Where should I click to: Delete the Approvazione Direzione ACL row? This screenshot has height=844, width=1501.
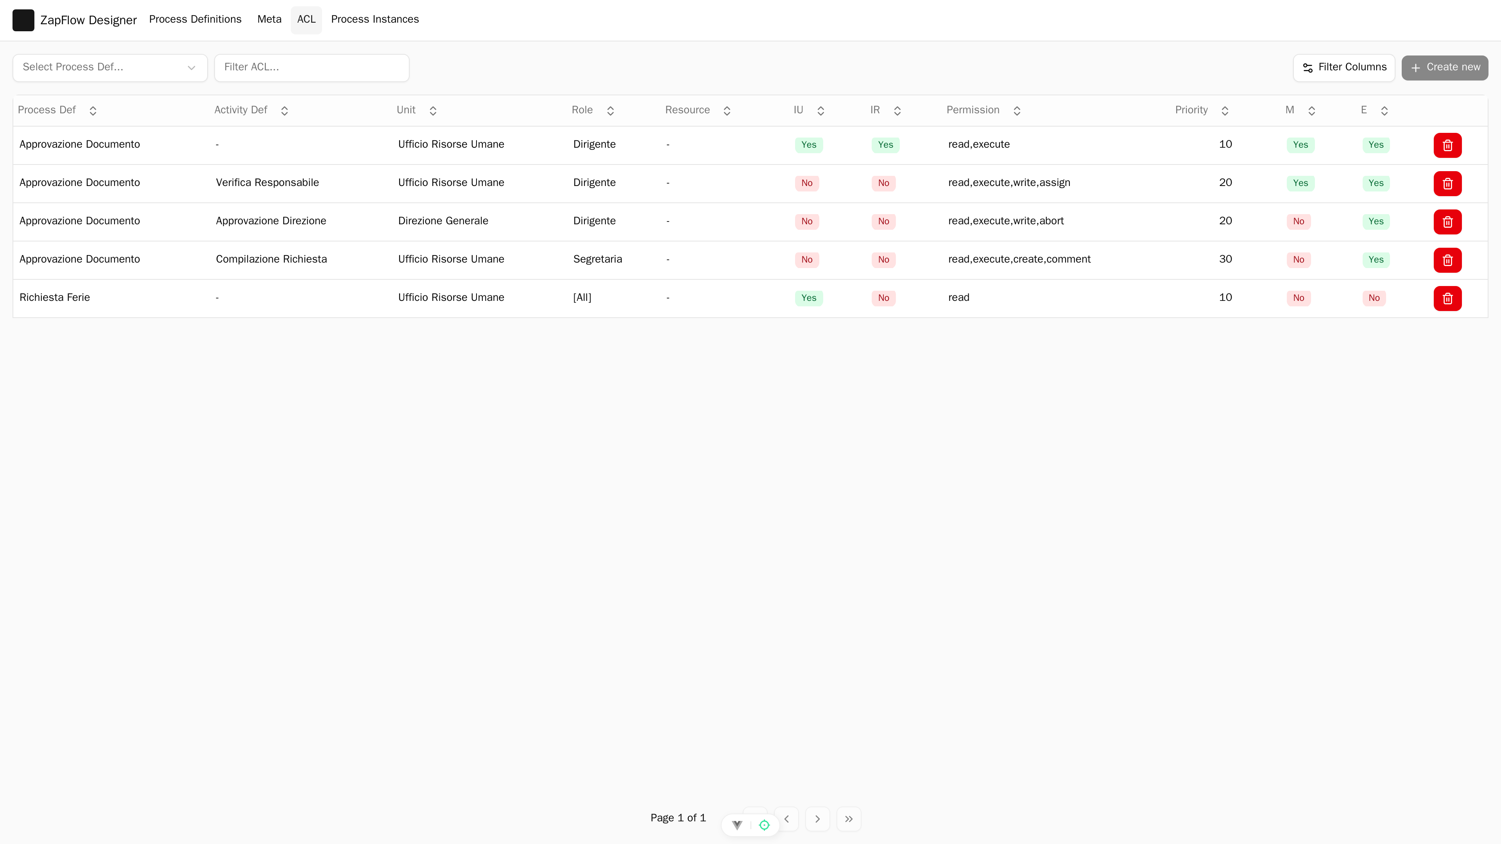pyautogui.click(x=1447, y=222)
